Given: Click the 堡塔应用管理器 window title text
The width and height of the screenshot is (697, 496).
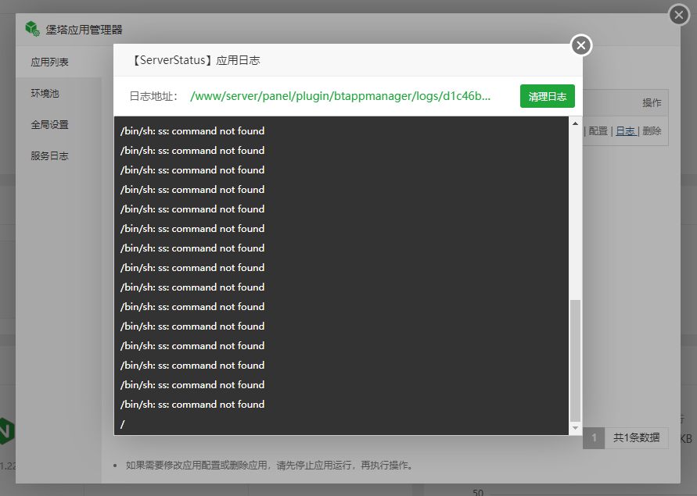Looking at the screenshot, I should click(x=84, y=30).
